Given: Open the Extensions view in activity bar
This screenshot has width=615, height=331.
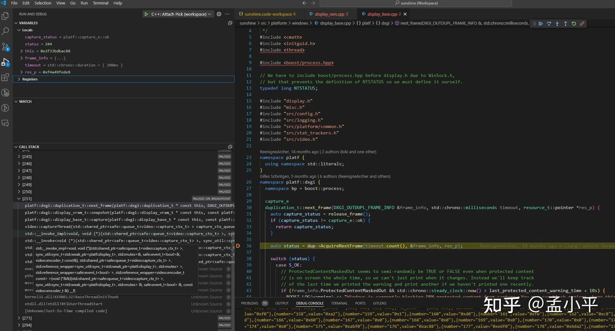Looking at the screenshot, I should tap(6, 78).
